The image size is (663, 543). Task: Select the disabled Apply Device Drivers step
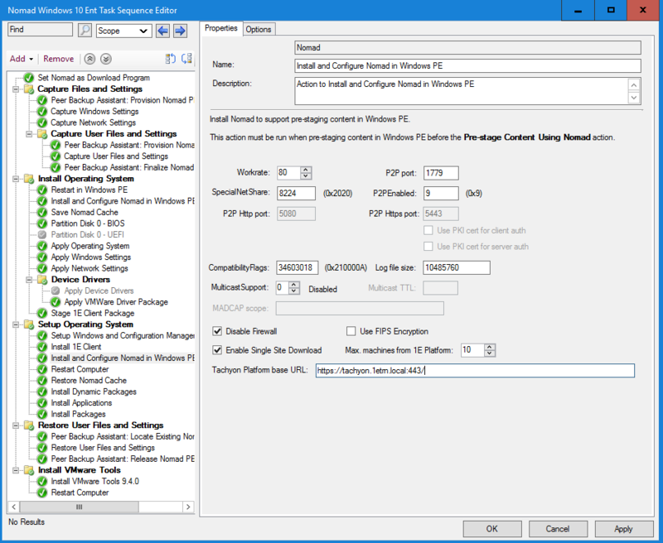[97, 291]
